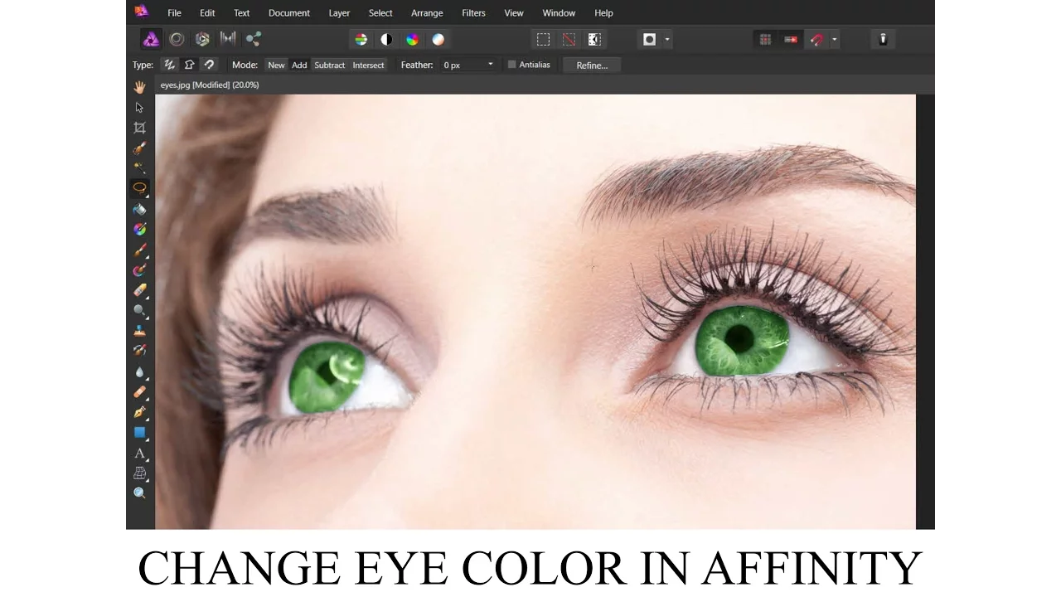Image resolution: width=1061 pixels, height=597 pixels.
Task: Select the Selection Brush tool
Action: tap(139, 148)
